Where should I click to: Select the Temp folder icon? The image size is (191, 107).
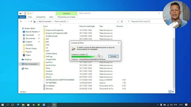click(x=44, y=68)
